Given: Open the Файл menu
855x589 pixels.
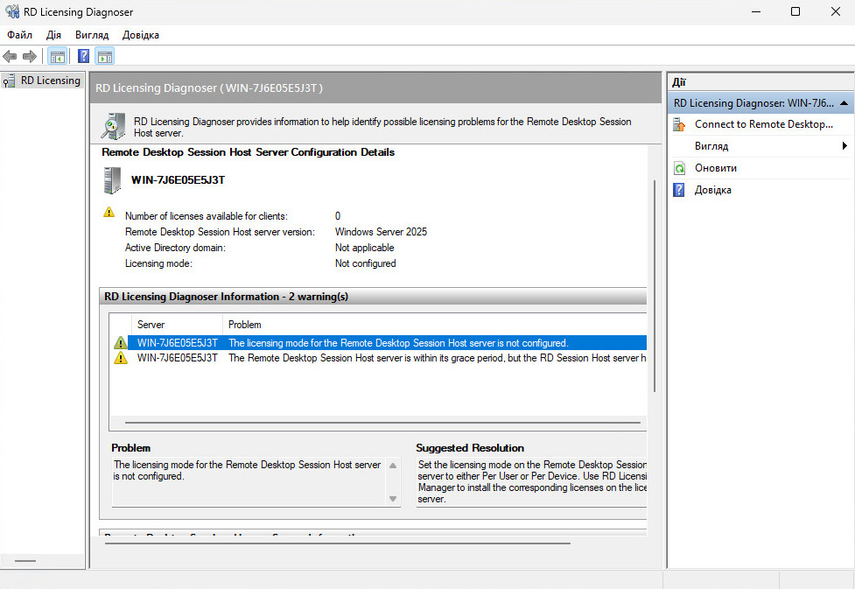Looking at the screenshot, I should pyautogui.click(x=19, y=35).
